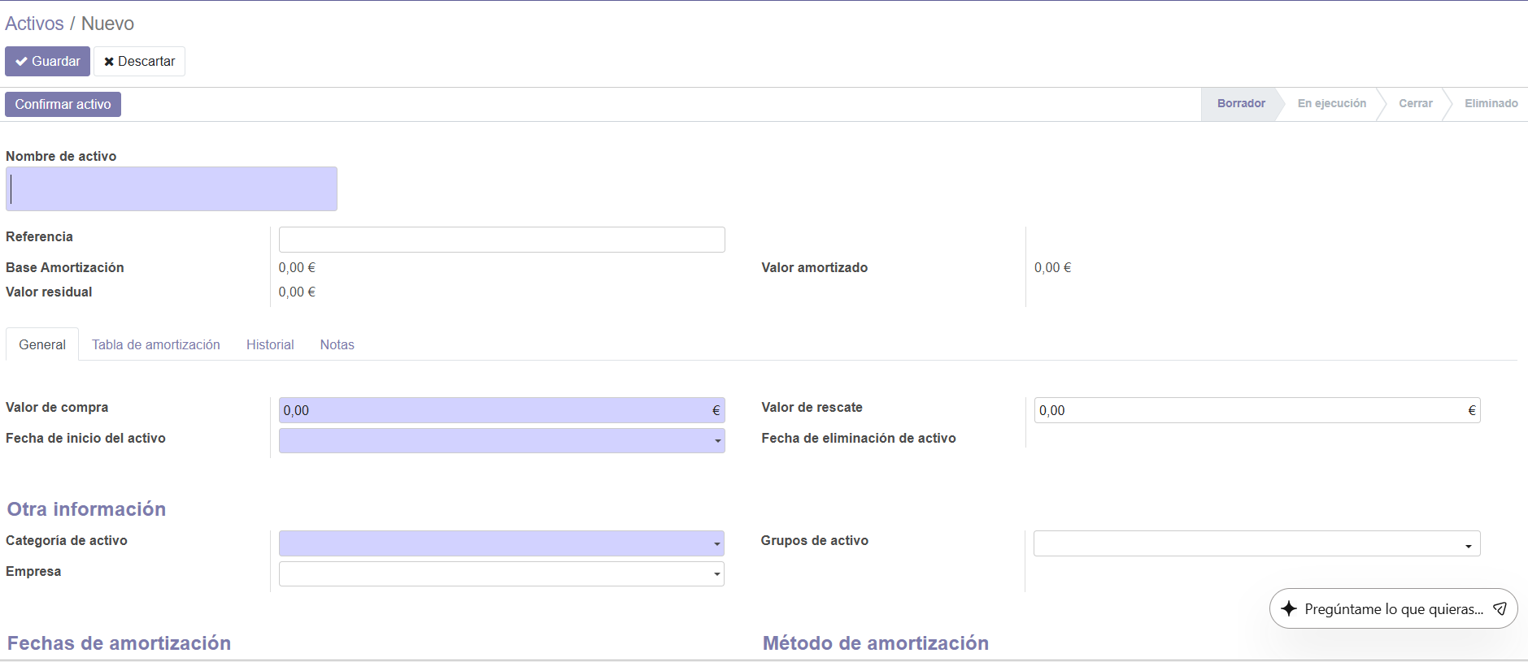The width and height of the screenshot is (1528, 662).
Task: Switch to the Tabla de amortización tab
Action: point(155,344)
